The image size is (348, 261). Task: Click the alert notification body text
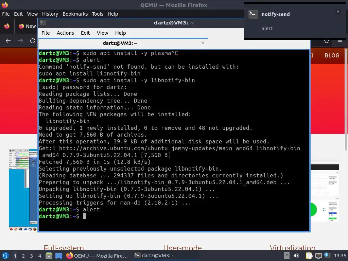pos(267,29)
